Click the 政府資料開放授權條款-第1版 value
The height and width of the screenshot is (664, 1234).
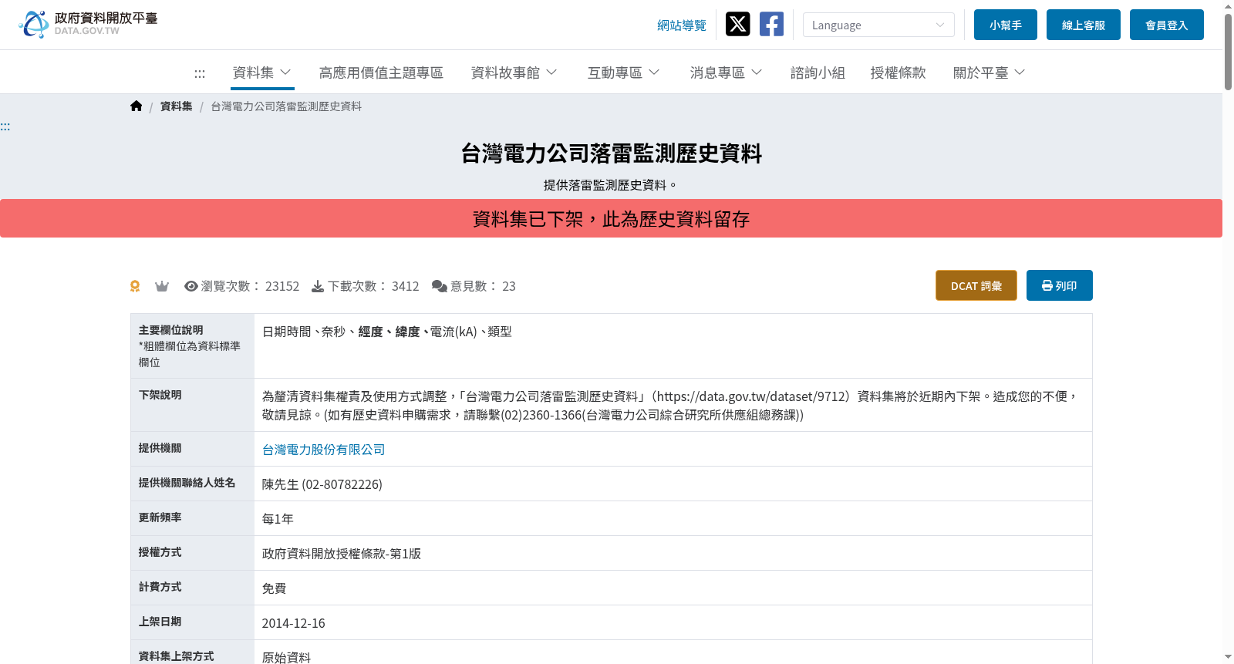(341, 554)
